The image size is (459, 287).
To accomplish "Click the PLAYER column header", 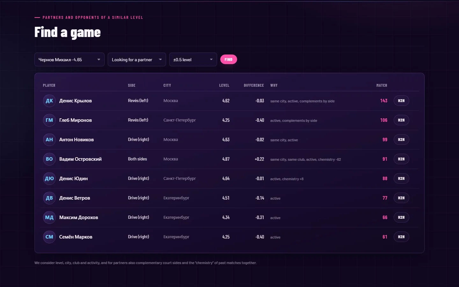I will (x=49, y=85).
